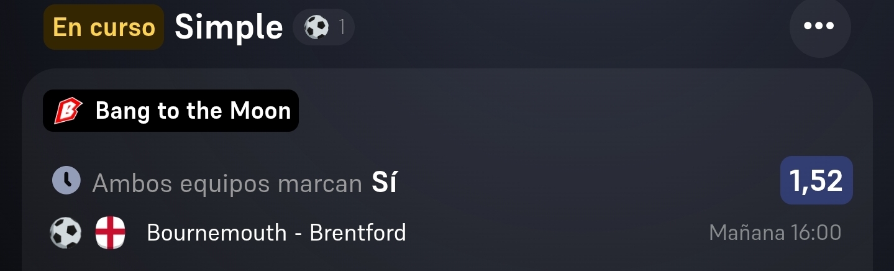Click the 1,52 odds badge

(816, 180)
